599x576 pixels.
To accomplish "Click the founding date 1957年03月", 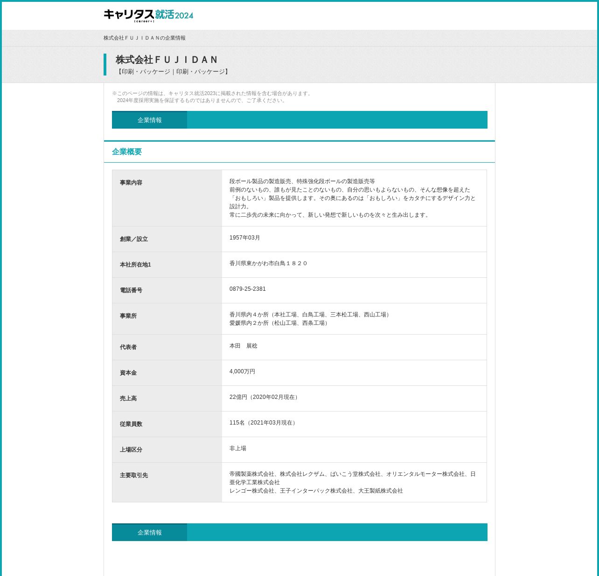I will 245,238.
